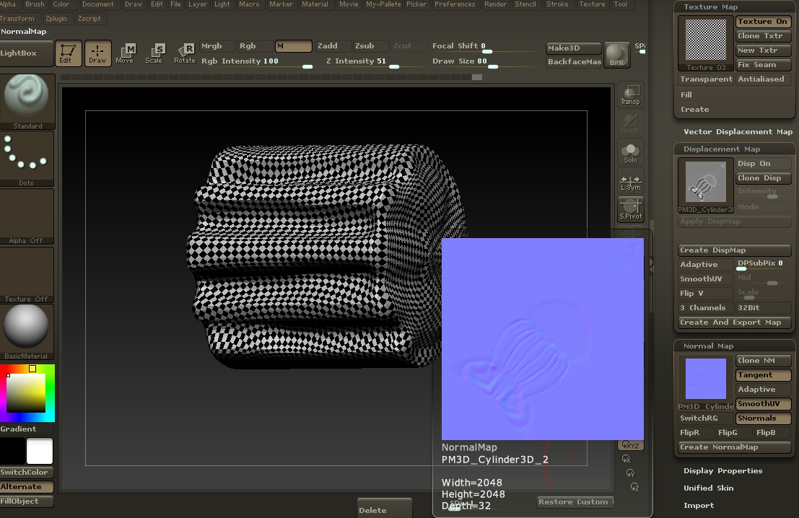The image size is (799, 518).
Task: Pick the Scale tool icon
Action: tap(154, 53)
